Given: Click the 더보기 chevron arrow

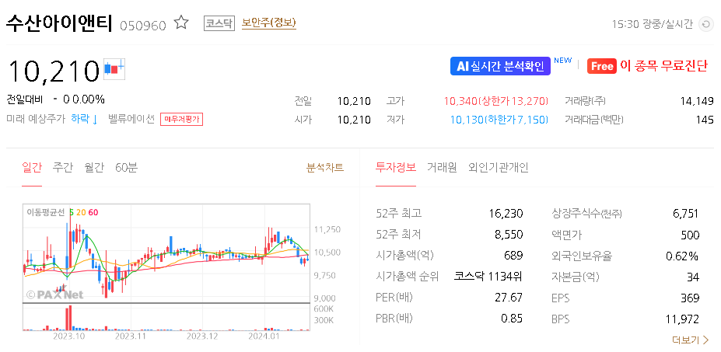Looking at the screenshot, I should pos(706,340).
